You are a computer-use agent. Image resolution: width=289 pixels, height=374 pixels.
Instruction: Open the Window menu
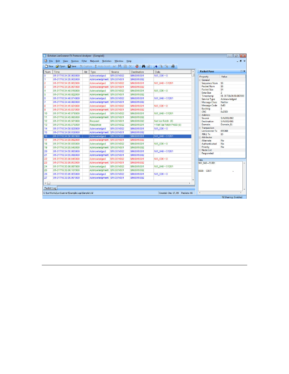(x=119, y=61)
